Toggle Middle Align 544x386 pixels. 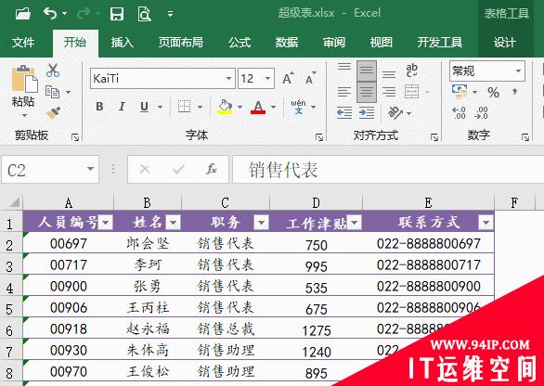point(367,71)
